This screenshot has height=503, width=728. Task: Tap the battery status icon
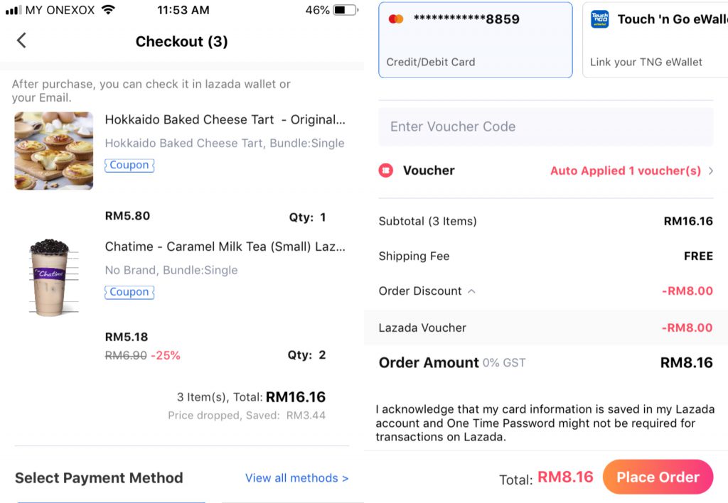coord(345,10)
